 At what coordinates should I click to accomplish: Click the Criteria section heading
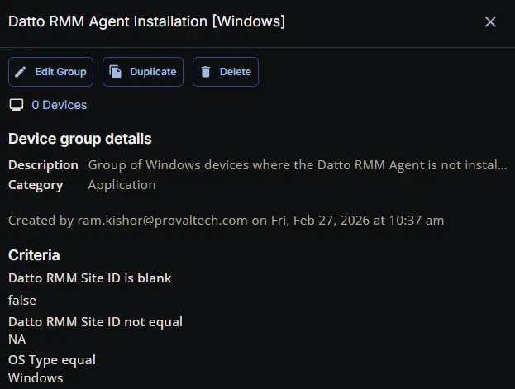[34, 255]
